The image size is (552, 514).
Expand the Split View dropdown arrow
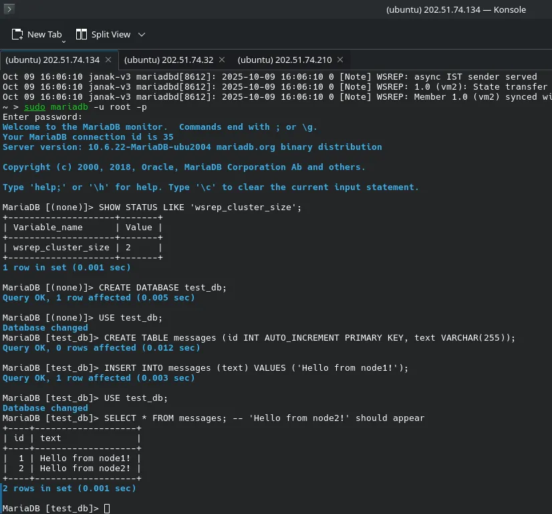(x=141, y=34)
